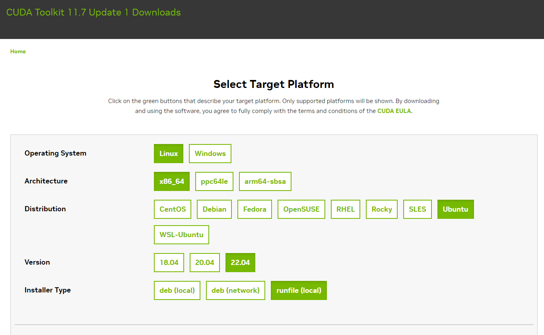
Task: Go to the Home breadcrumb link
Action: point(18,51)
